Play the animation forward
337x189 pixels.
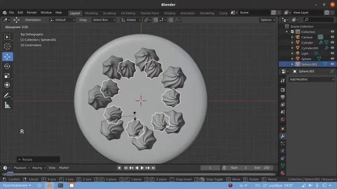(142, 168)
